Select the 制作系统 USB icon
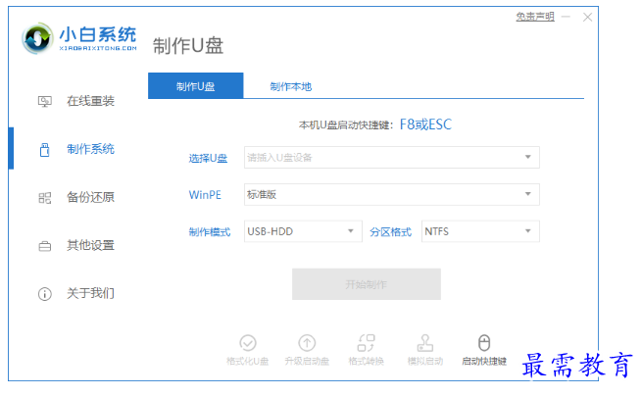 pos(44,150)
